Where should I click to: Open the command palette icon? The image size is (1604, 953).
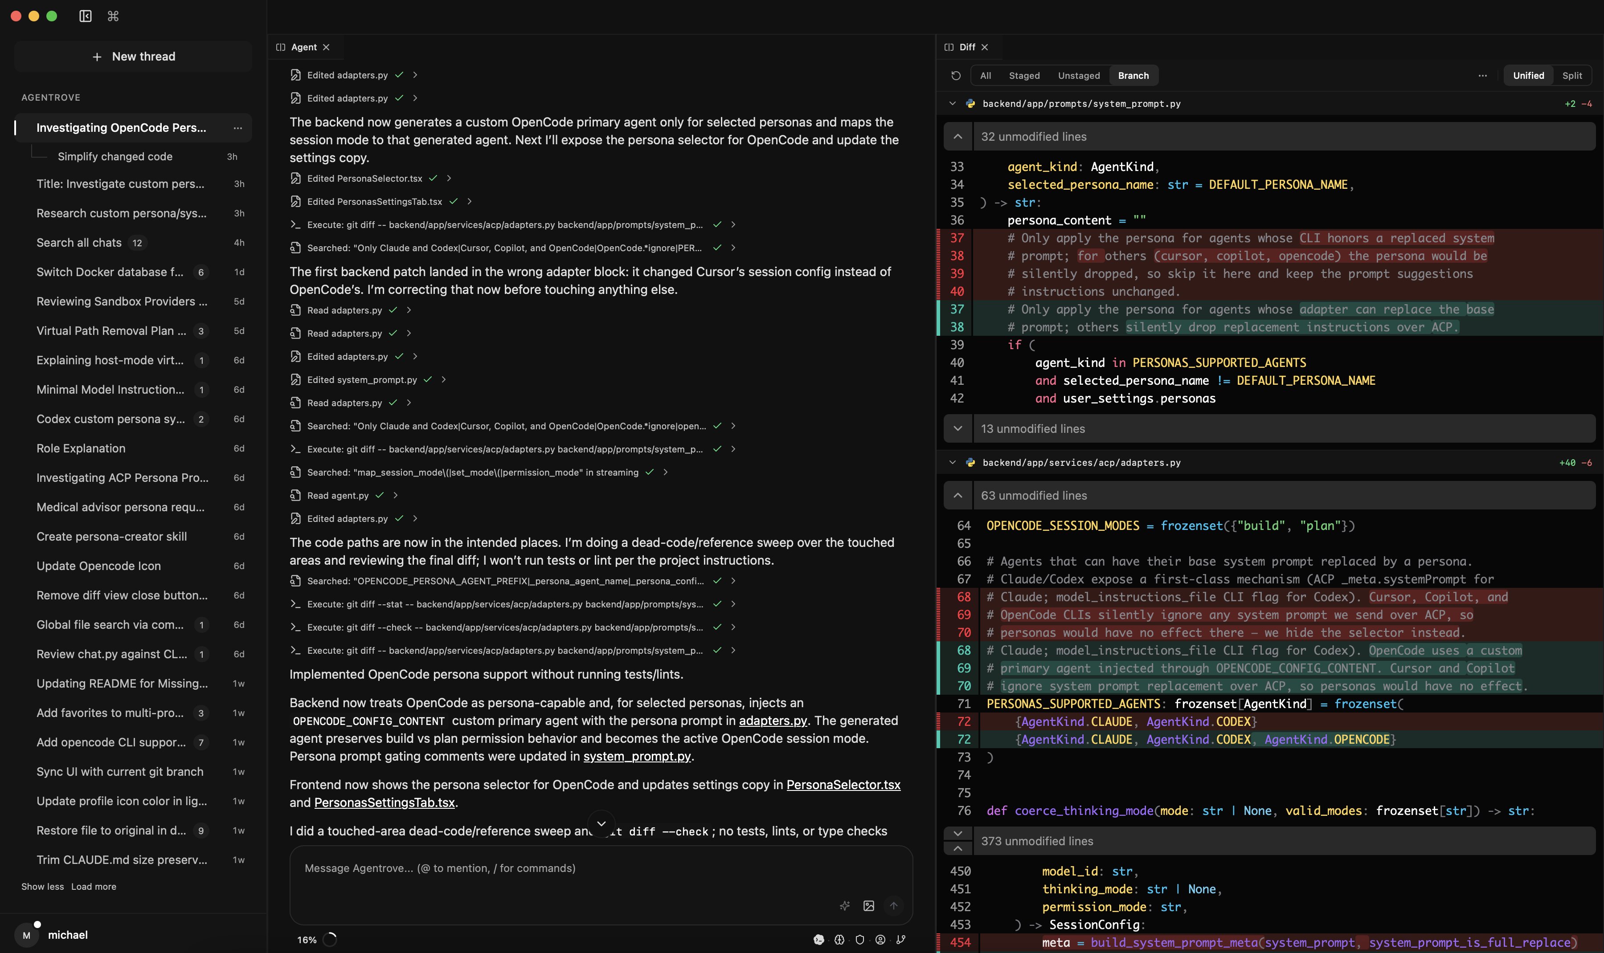(113, 16)
